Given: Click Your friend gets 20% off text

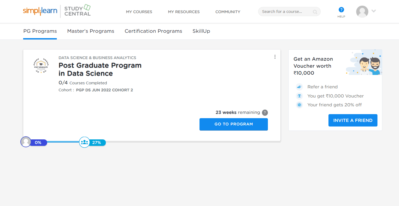Looking at the screenshot, I should 335,105.
